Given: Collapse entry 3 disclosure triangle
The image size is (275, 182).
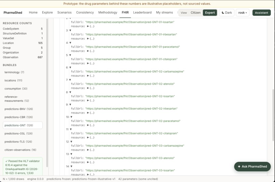Looking at the screenshot, I should click(x=70, y=30).
